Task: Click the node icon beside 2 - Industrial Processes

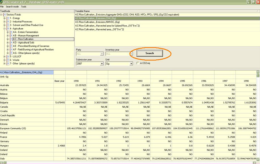Action: (x=8, y=21)
